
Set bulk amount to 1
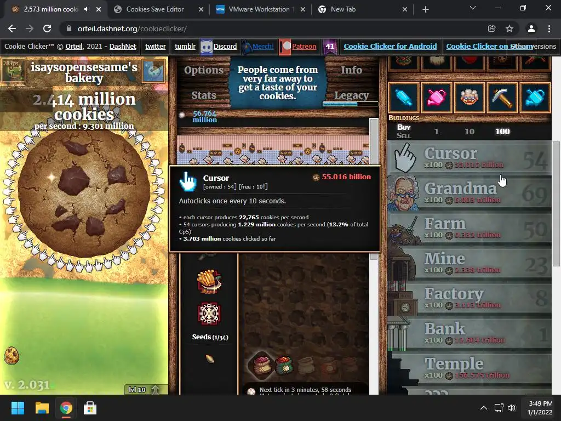[x=437, y=132]
